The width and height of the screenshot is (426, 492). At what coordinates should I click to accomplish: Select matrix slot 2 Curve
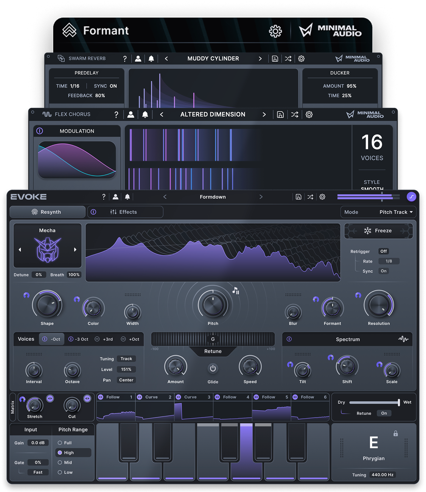154,397
